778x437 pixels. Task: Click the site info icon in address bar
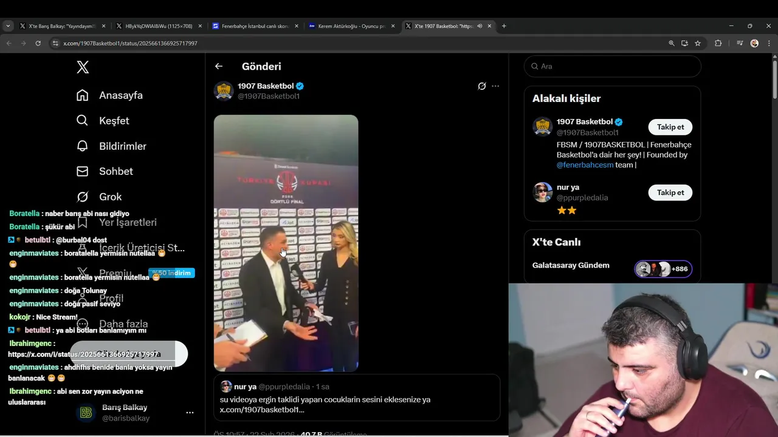click(55, 43)
